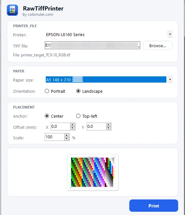
Task: Click inside the TIFF file path field
Action: pos(92,45)
